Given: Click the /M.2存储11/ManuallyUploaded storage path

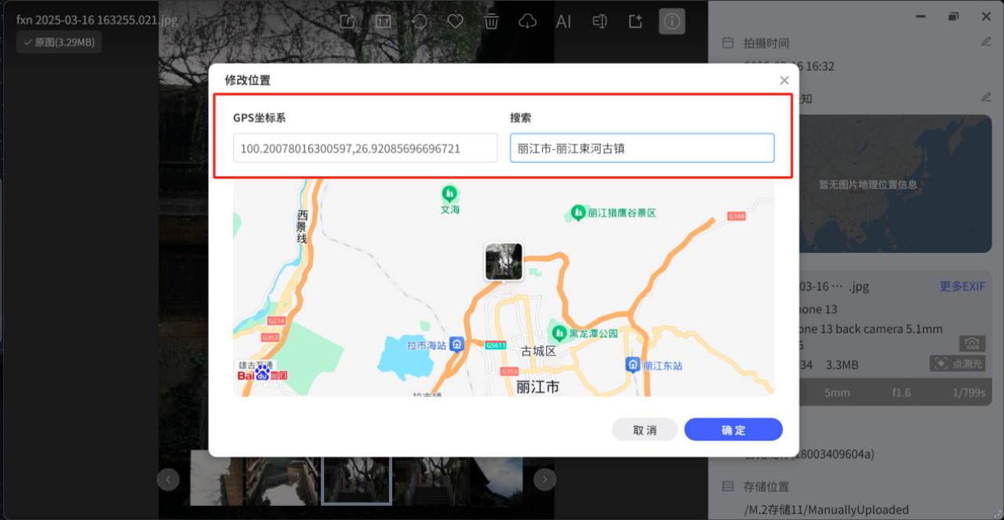Looking at the screenshot, I should pos(826,510).
